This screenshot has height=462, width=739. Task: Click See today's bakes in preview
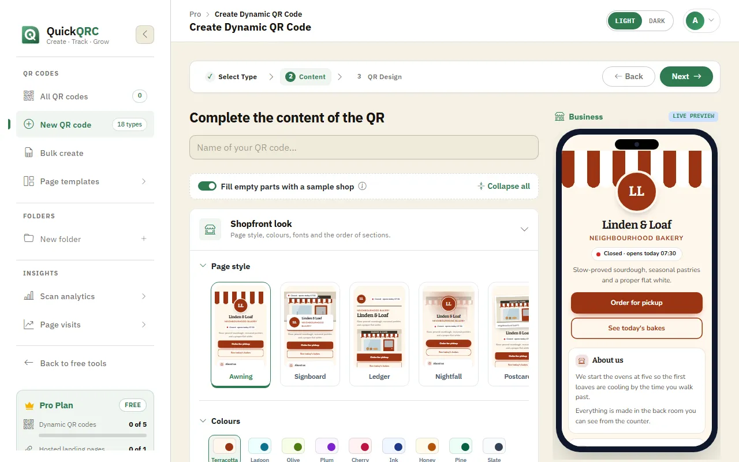[637, 328]
